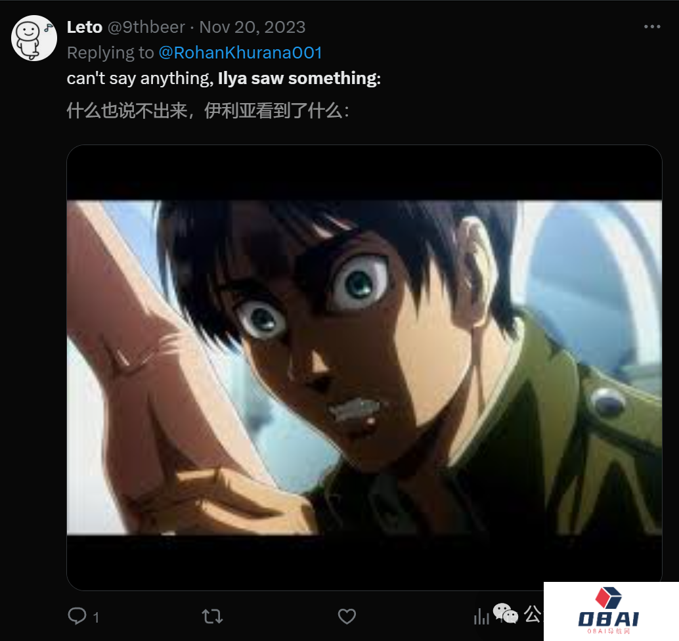The height and width of the screenshot is (641, 679).
Task: Click the Chinese translated tweet text
Action: [208, 111]
